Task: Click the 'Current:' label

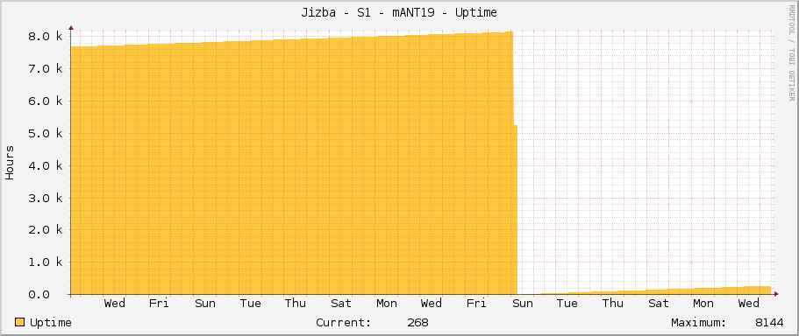Action: [x=344, y=323]
